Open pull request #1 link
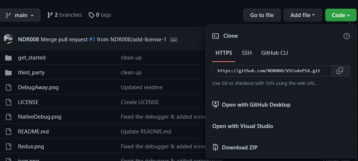 pos(92,40)
